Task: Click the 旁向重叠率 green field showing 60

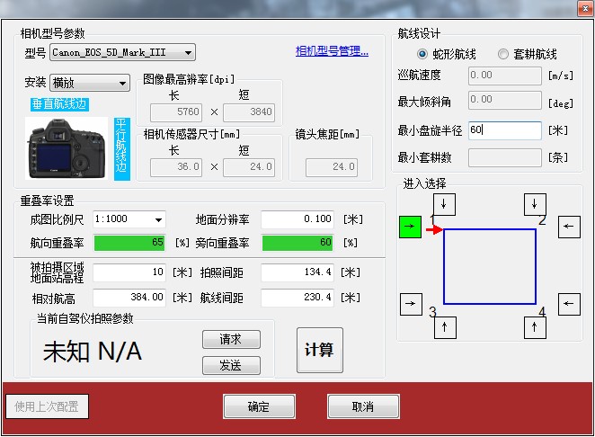Action: click(x=297, y=243)
